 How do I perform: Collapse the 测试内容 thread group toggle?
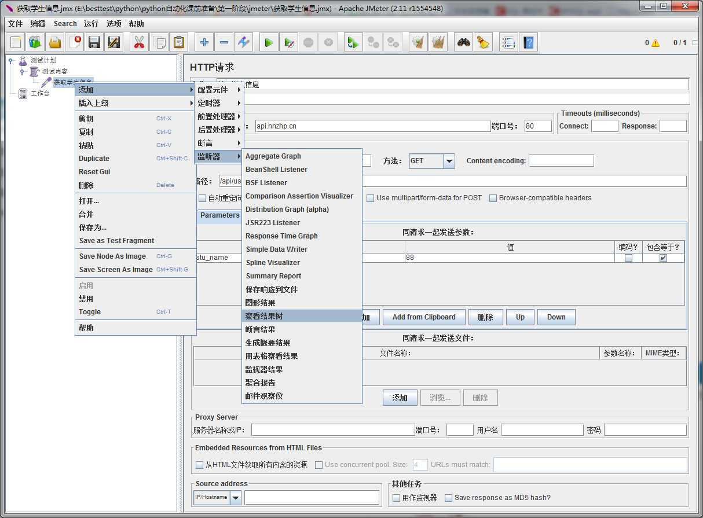[22, 71]
